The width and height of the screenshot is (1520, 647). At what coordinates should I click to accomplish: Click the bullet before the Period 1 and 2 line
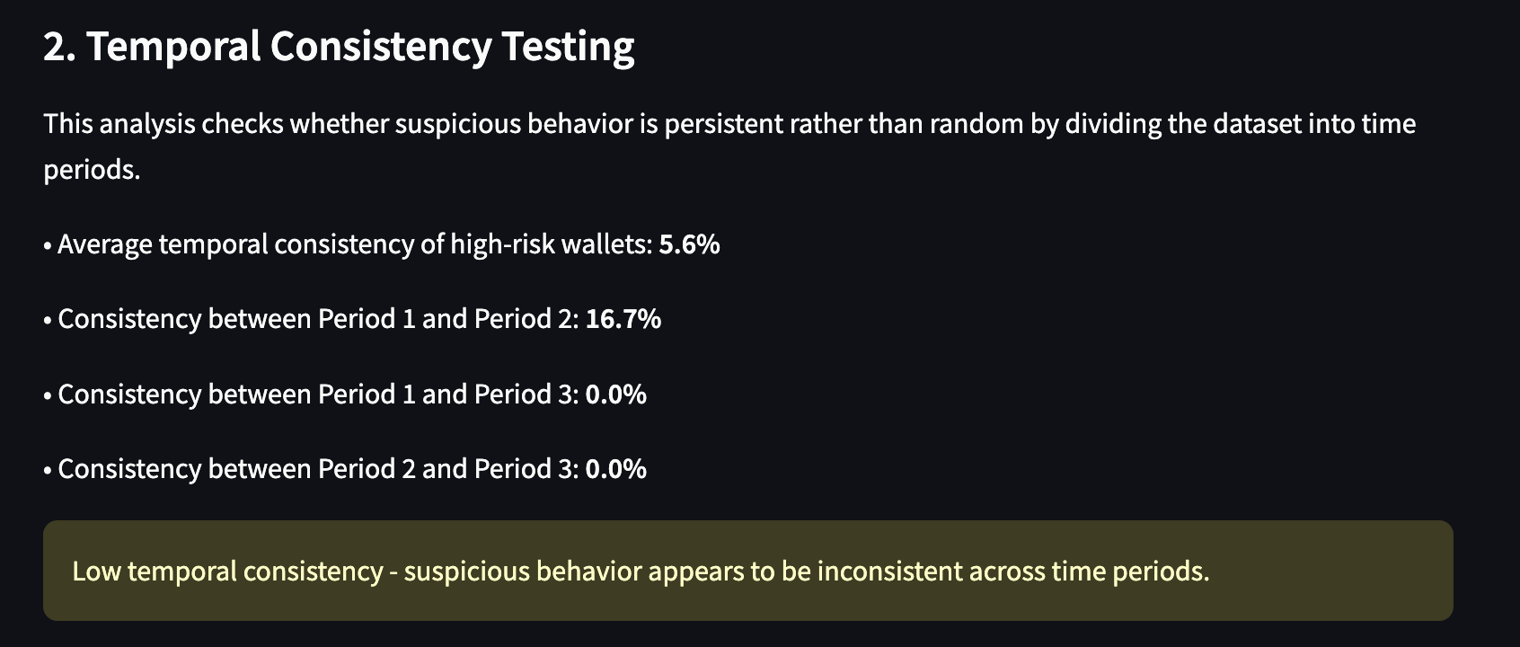click(48, 320)
